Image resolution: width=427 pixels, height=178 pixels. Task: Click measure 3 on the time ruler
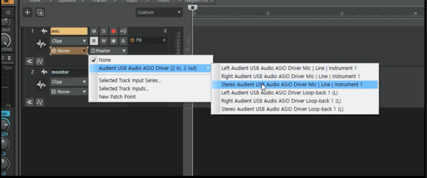coord(342,13)
